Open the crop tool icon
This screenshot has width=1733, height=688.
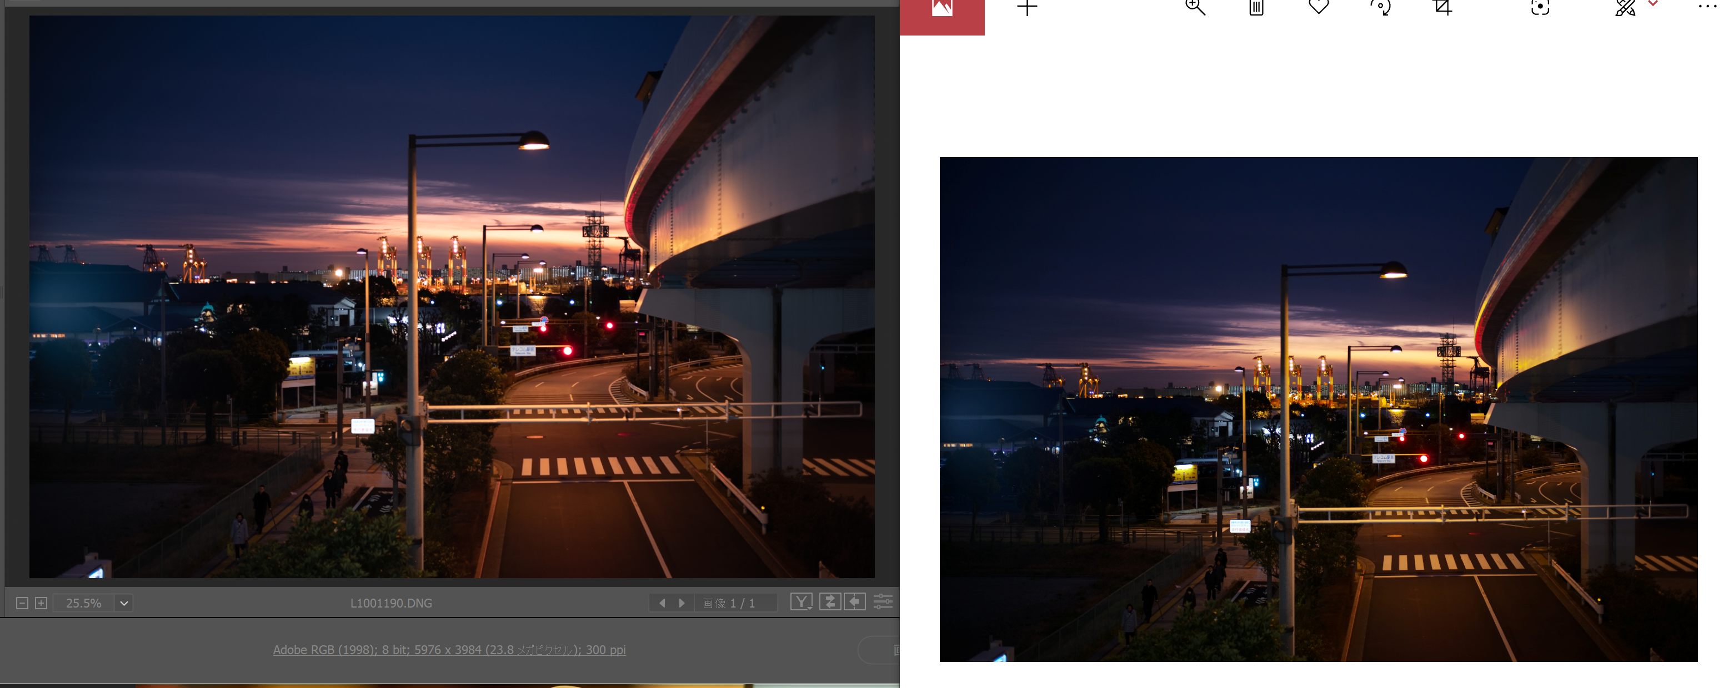click(1443, 7)
